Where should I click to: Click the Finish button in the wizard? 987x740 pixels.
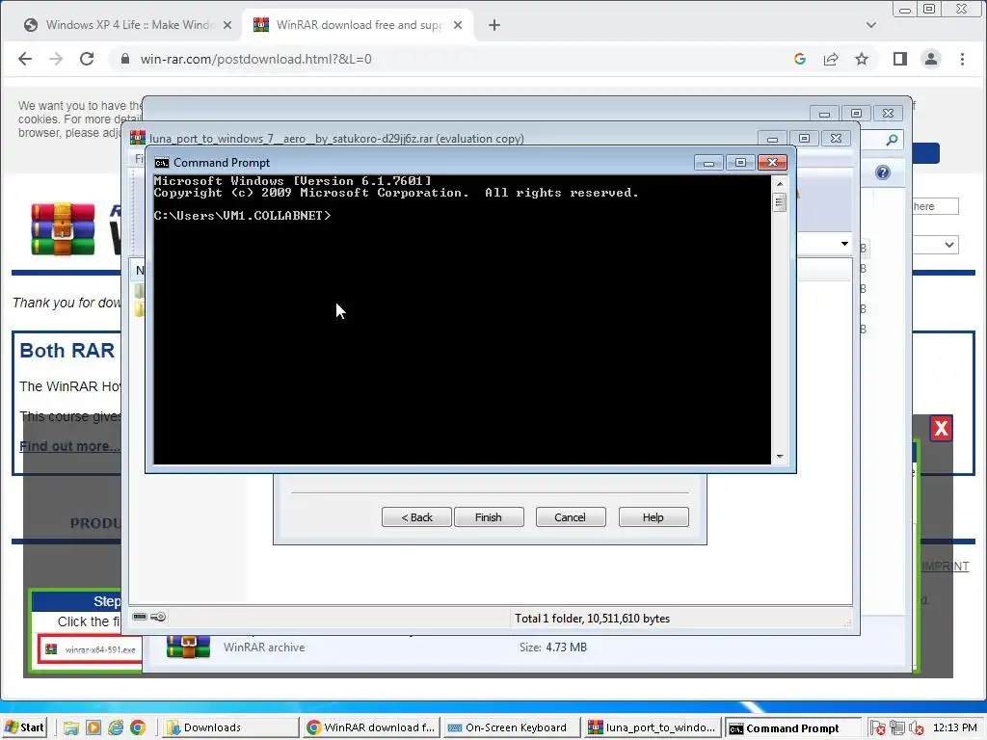[x=489, y=517]
